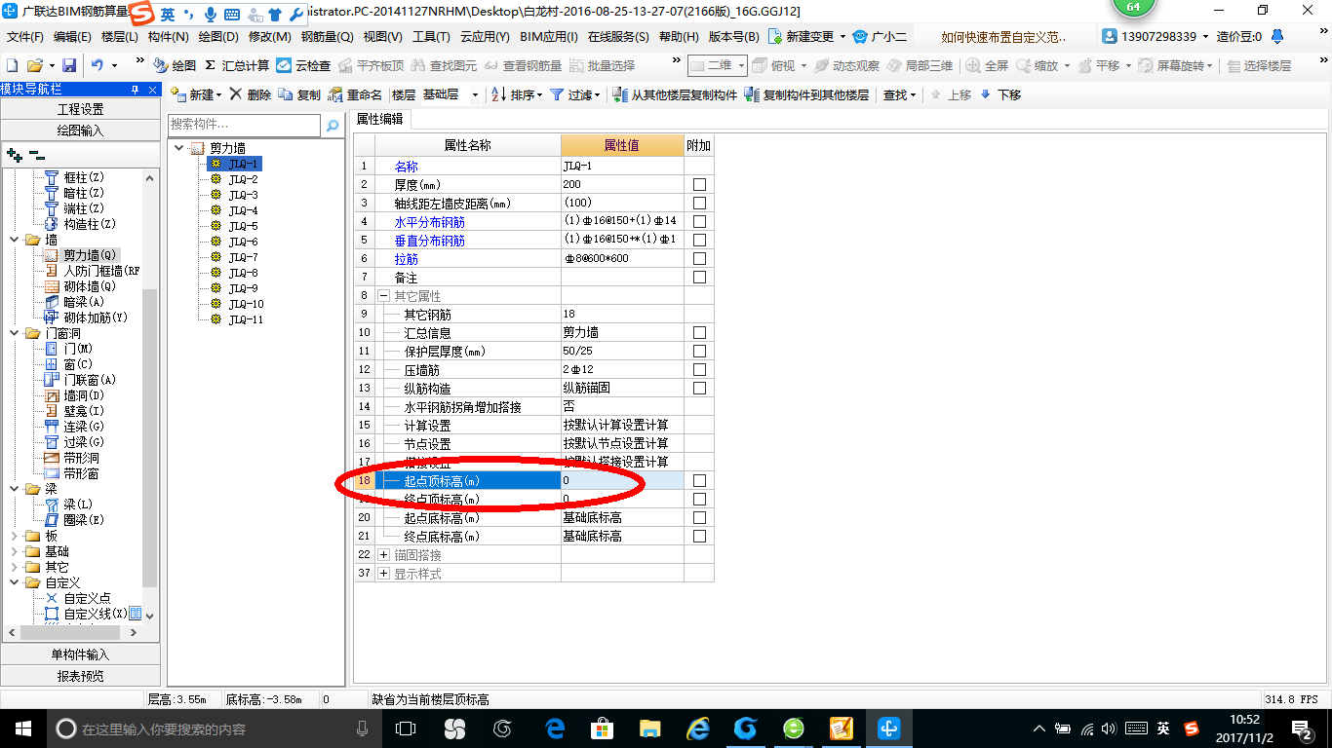Expand the 基础 folder in navigation
Viewport: 1332px width, 748px height.
pyautogui.click(x=14, y=551)
